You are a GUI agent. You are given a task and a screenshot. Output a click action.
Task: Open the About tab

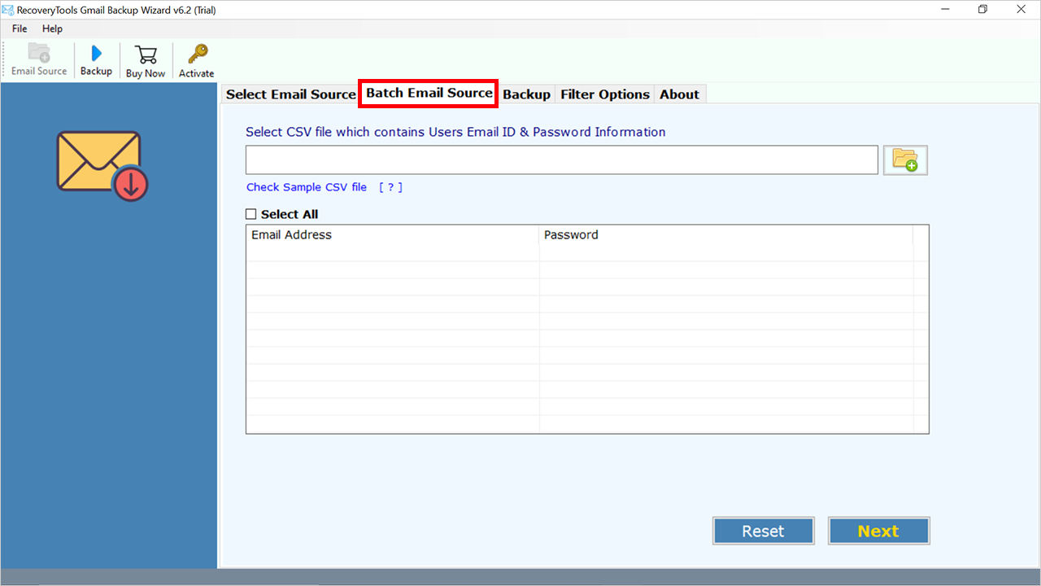(679, 94)
